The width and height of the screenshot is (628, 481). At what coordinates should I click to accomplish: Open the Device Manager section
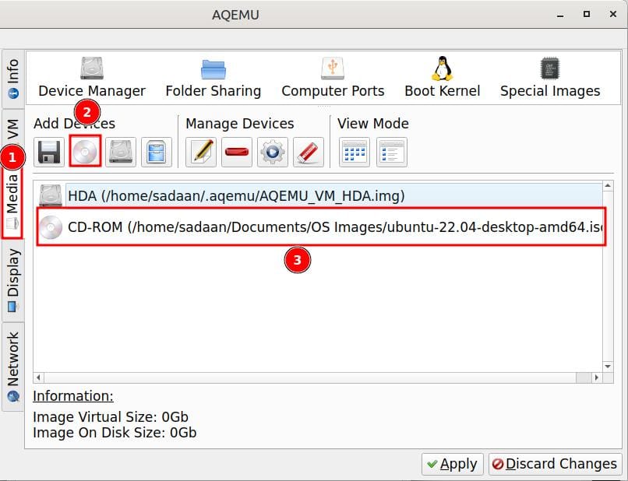pyautogui.click(x=92, y=78)
